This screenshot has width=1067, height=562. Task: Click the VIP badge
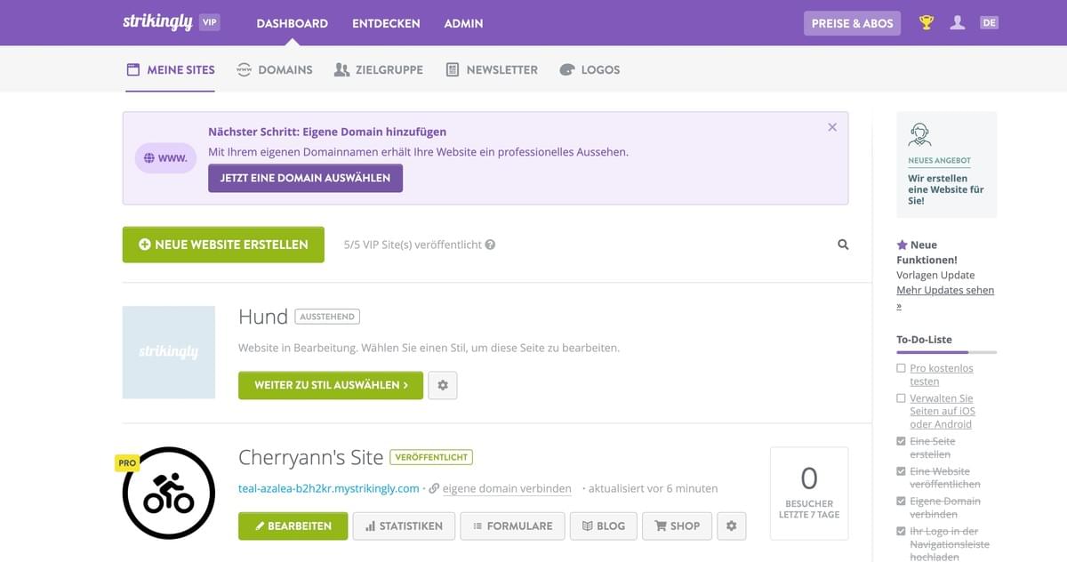coord(209,23)
